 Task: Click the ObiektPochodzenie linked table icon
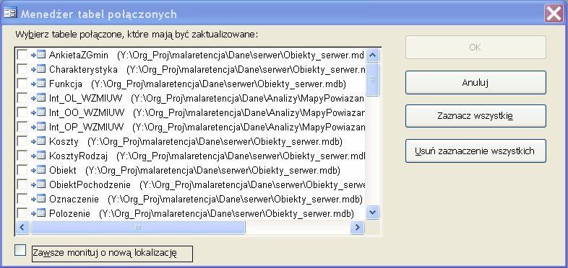click(38, 184)
